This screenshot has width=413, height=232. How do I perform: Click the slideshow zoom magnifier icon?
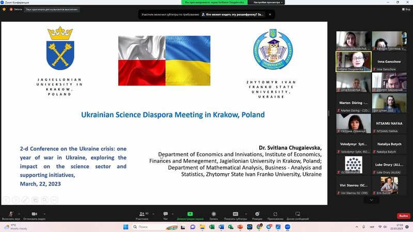(45, 200)
